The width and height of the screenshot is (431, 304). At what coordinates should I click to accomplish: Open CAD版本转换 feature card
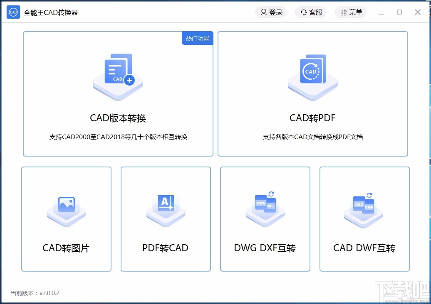(118, 94)
